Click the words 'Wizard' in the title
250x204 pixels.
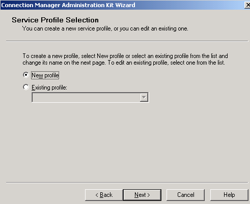(x=125, y=5)
